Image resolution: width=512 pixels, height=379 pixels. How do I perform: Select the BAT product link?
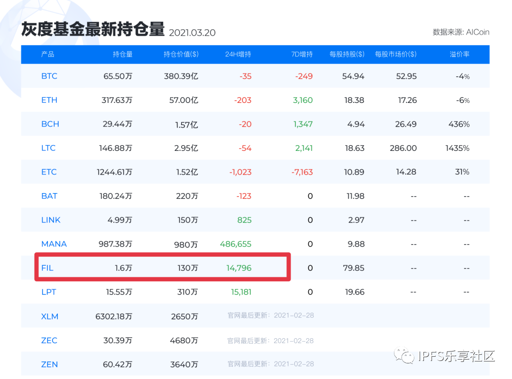point(49,196)
